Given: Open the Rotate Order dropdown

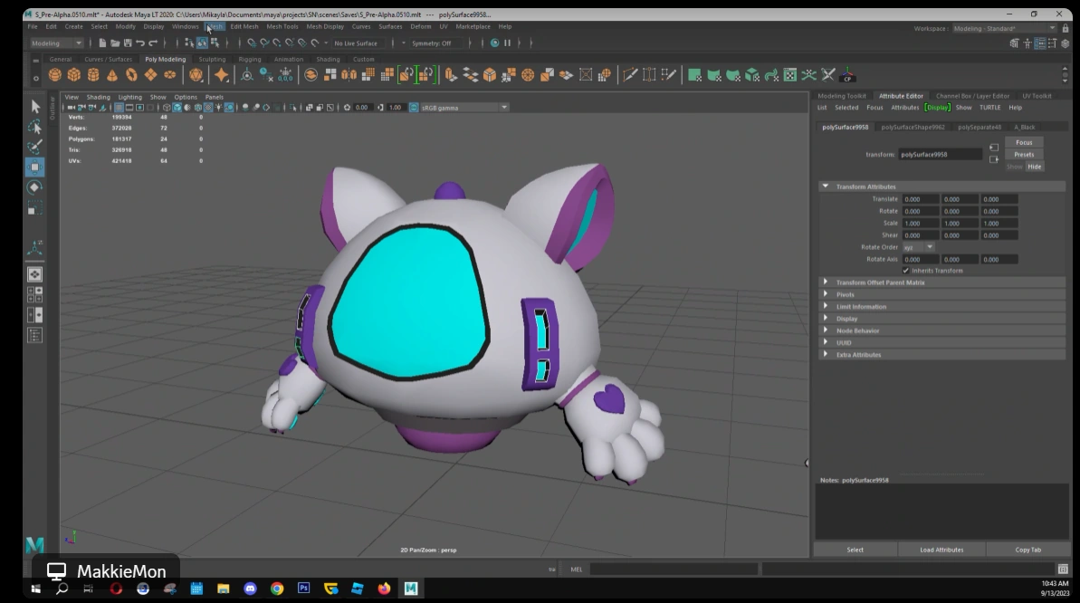Looking at the screenshot, I should [x=918, y=247].
